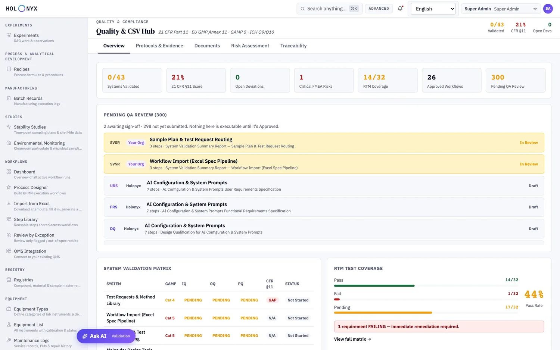The height and width of the screenshot is (350, 560).
Task: Click the Critical FMEA Risks card
Action: pos(324,80)
